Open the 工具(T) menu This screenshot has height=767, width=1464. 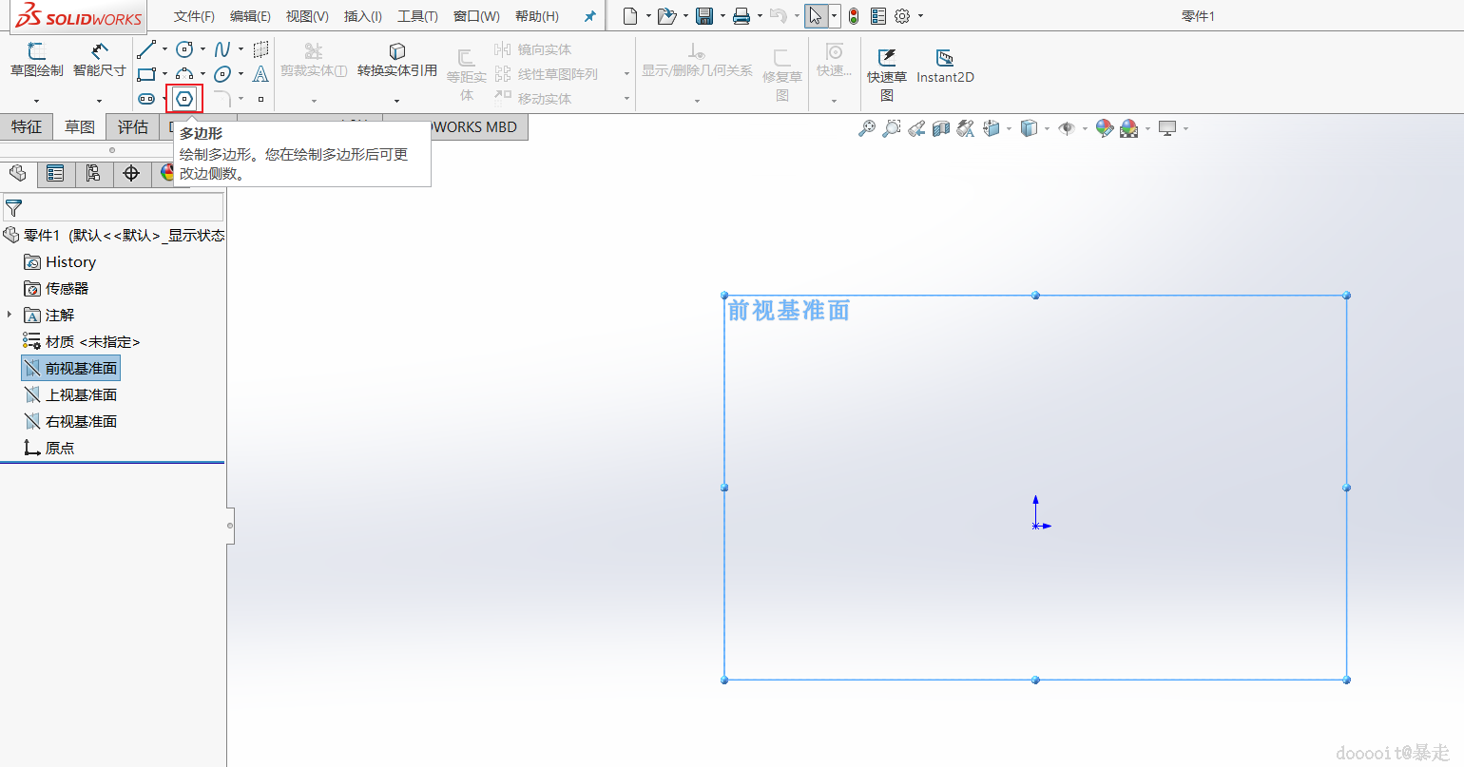click(417, 16)
